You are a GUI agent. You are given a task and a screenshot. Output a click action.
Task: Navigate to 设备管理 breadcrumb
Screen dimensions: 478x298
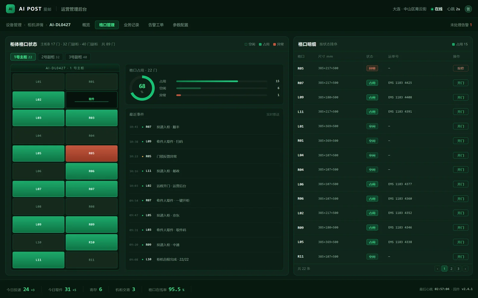14,25
